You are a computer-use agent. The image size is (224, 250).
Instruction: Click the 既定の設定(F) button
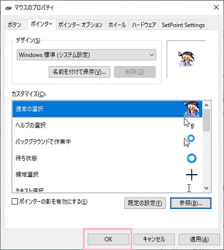click(145, 203)
